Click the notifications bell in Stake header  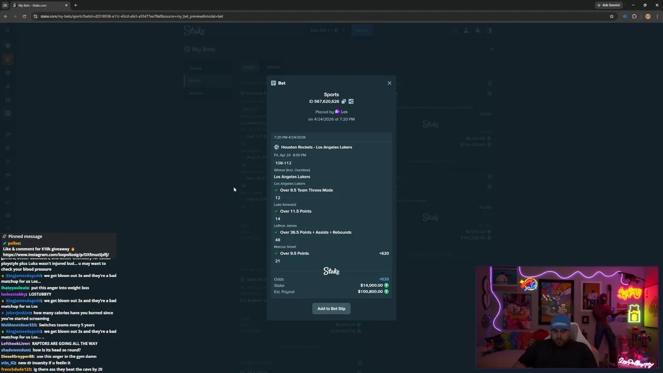tap(478, 31)
